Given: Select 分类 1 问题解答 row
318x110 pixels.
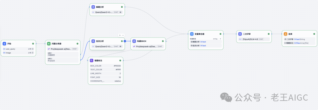Looking at the screenshot, I should [x=63, y=54].
